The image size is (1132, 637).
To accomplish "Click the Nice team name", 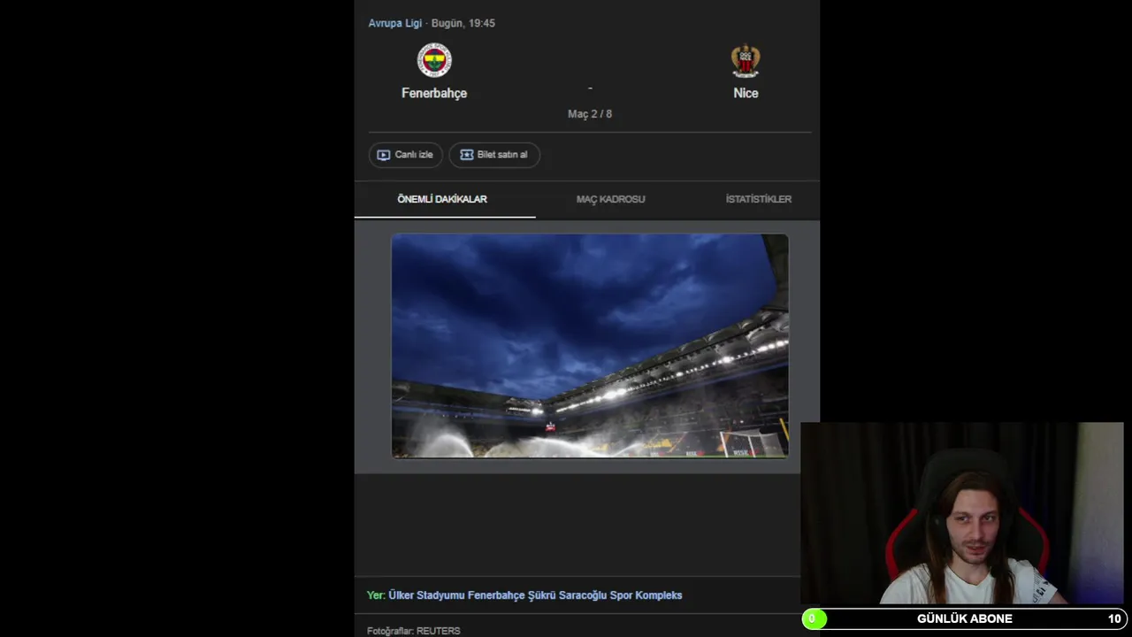I will coord(746,93).
